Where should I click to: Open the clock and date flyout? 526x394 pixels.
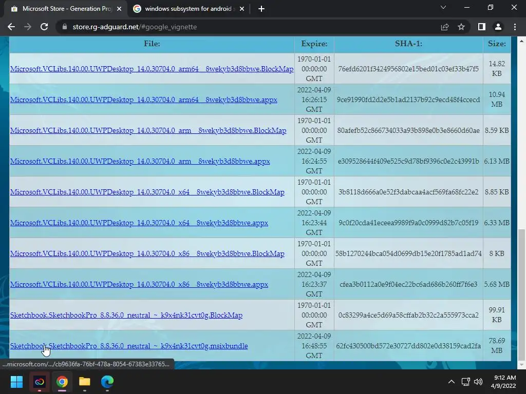504,382
